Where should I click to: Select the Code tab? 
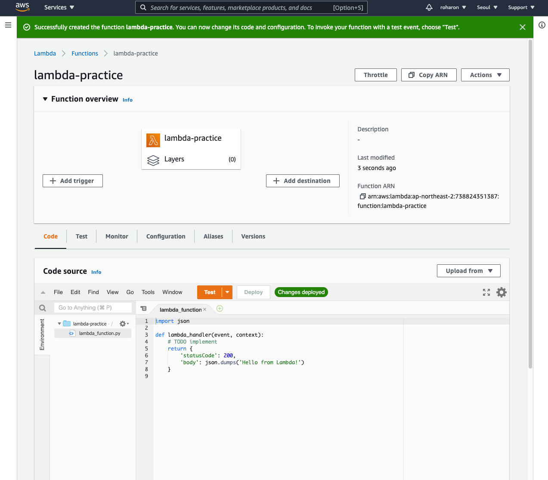click(50, 236)
